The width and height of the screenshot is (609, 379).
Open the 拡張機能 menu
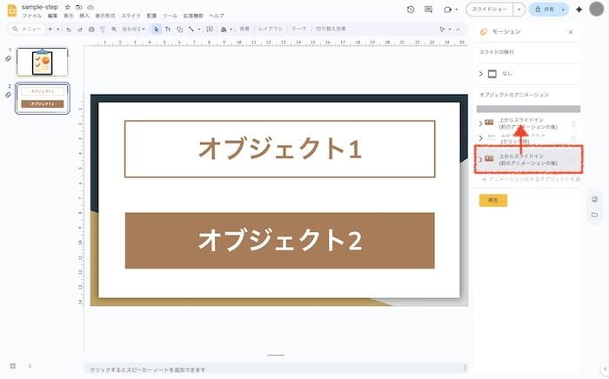click(193, 16)
